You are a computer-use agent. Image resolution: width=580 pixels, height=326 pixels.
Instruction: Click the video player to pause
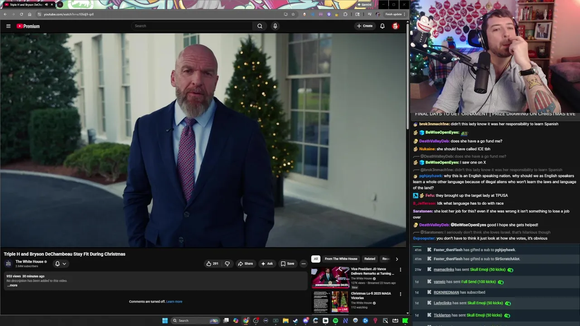(x=203, y=140)
